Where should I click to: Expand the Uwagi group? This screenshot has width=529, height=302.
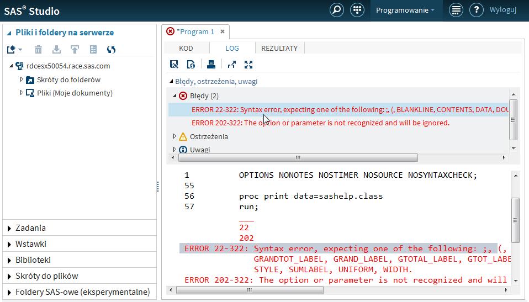point(174,149)
